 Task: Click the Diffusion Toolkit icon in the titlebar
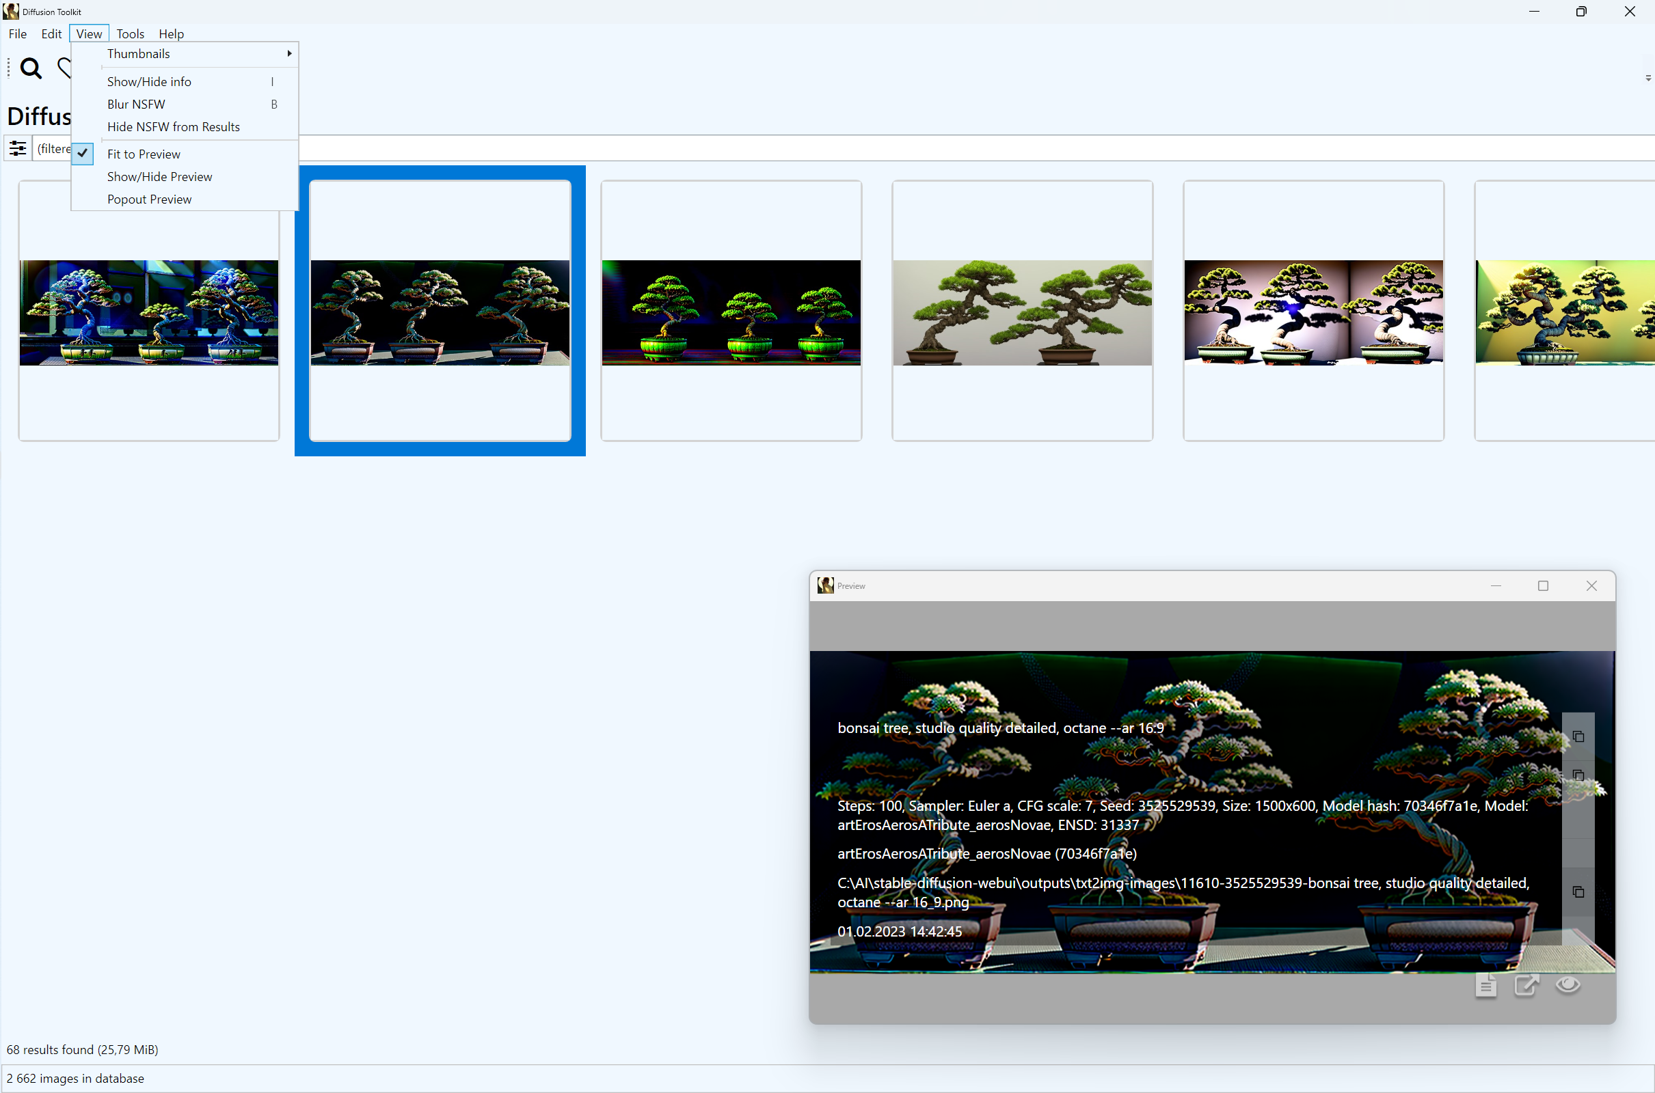(x=11, y=11)
